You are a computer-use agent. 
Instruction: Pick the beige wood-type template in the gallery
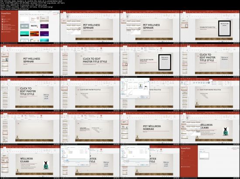click(x=45, y=19)
